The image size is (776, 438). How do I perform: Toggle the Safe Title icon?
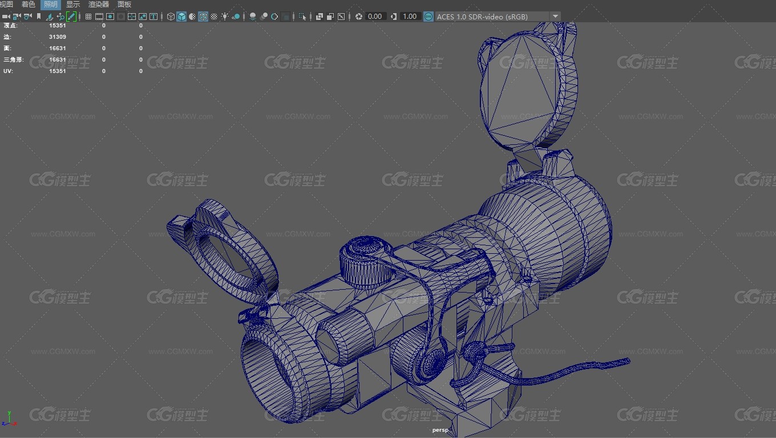click(153, 17)
